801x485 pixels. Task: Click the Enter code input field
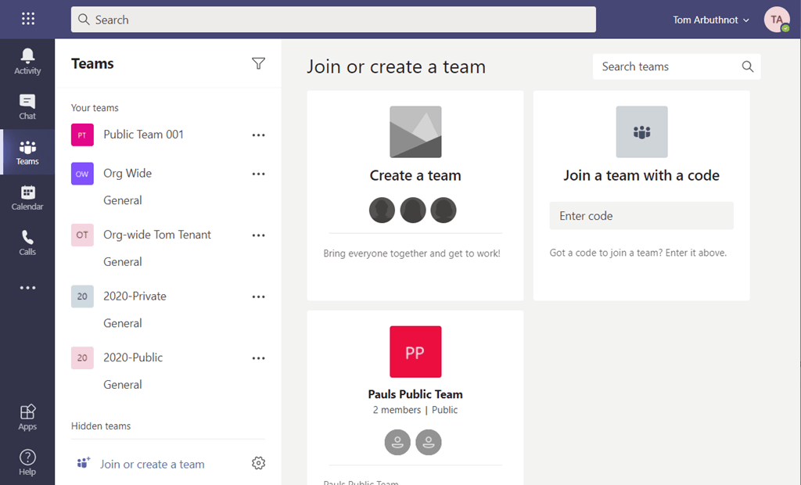tap(641, 216)
